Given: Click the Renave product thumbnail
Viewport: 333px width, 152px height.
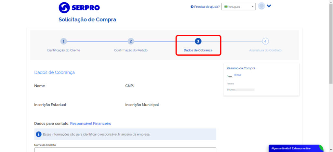Looking at the screenshot, I should tap(230, 76).
